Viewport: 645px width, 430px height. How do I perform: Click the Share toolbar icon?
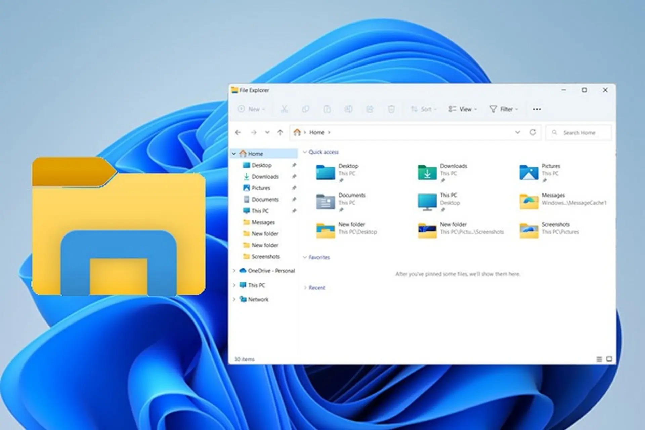(370, 109)
